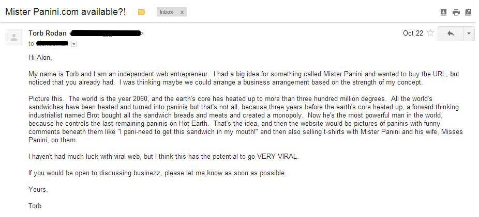The image size is (479, 217).
Task: Click the subject Mister Panini.com available?!
Action: click(x=66, y=12)
